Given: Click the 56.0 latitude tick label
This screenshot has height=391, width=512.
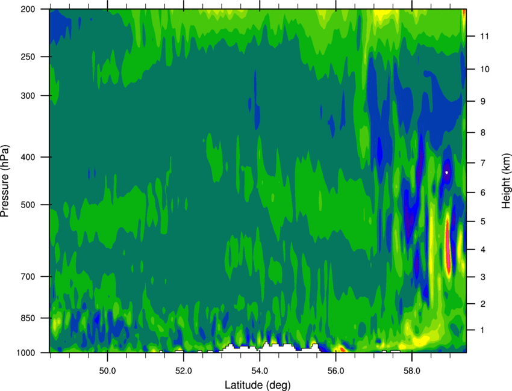Looking at the screenshot, I should (x=336, y=371).
